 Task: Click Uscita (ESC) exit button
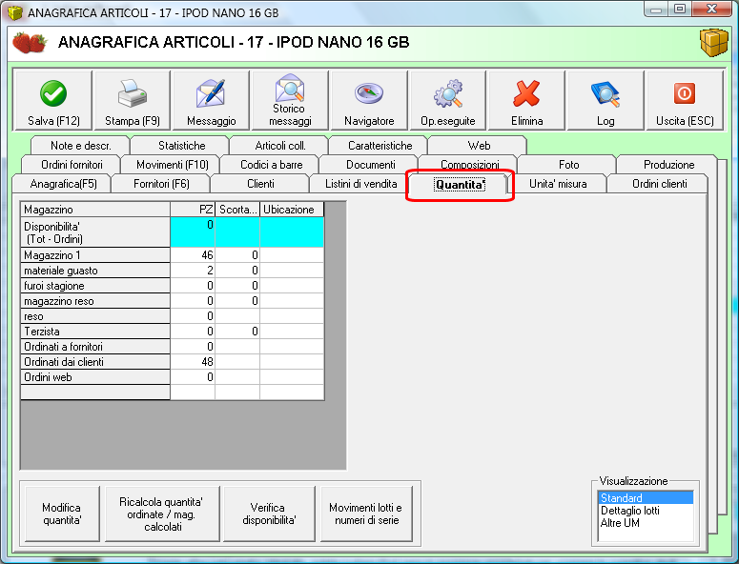(x=685, y=100)
